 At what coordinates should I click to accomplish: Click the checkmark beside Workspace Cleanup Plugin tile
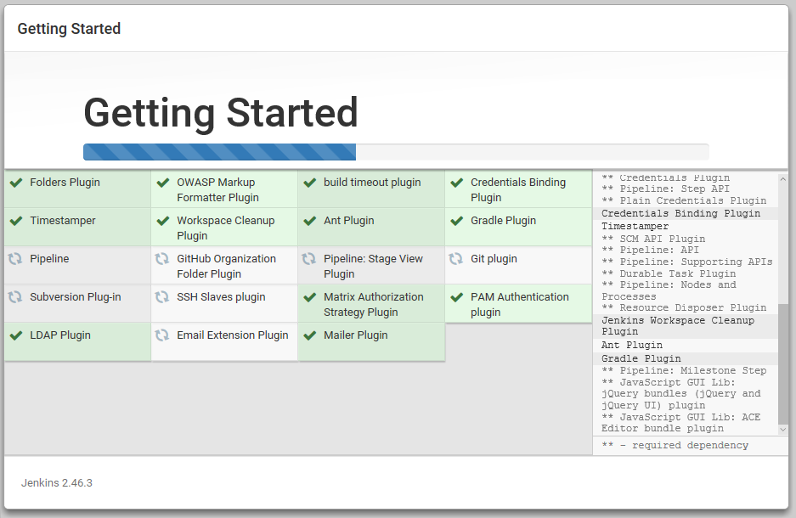[x=163, y=221]
